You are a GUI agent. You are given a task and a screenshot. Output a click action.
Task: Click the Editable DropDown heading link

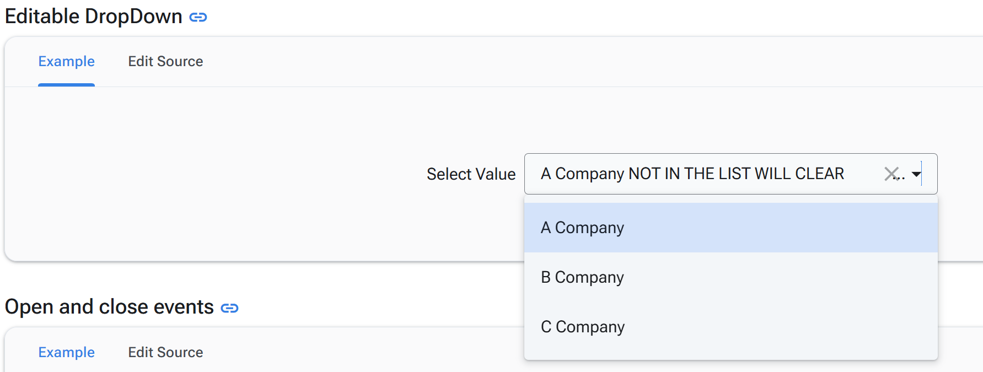point(93,16)
